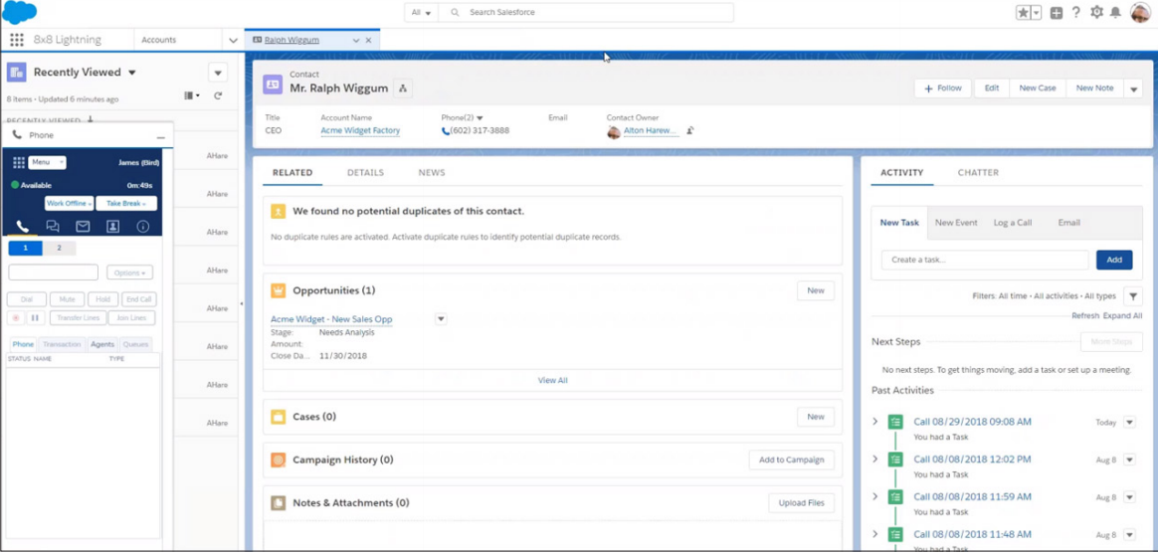
Task: Select the Log a Call tab
Action: pyautogui.click(x=1013, y=222)
